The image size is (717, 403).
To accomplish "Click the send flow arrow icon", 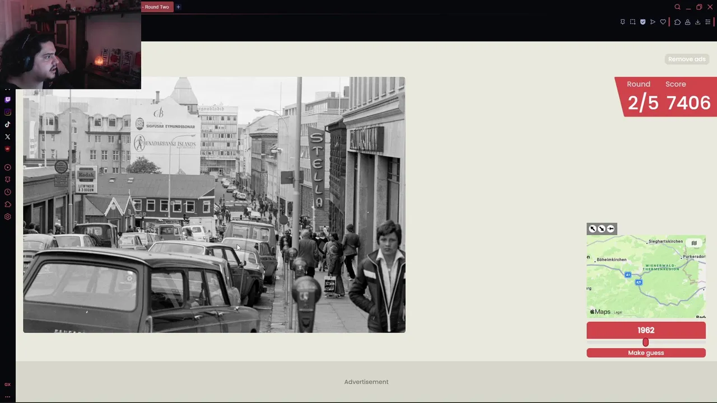I will (x=653, y=22).
